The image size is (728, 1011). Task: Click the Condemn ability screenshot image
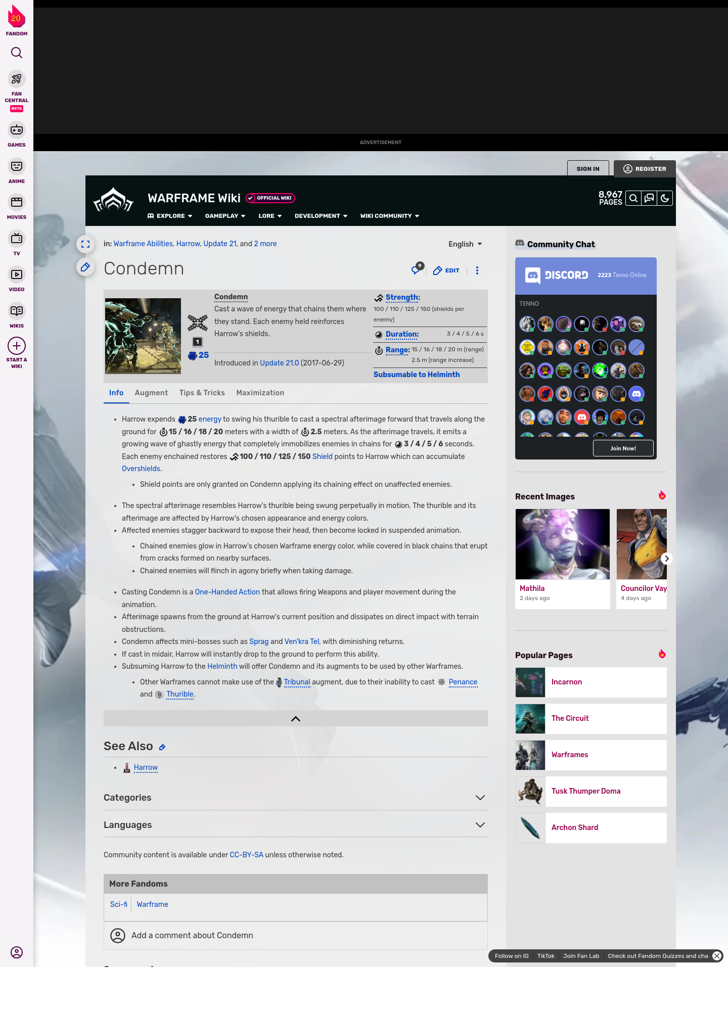[143, 336]
